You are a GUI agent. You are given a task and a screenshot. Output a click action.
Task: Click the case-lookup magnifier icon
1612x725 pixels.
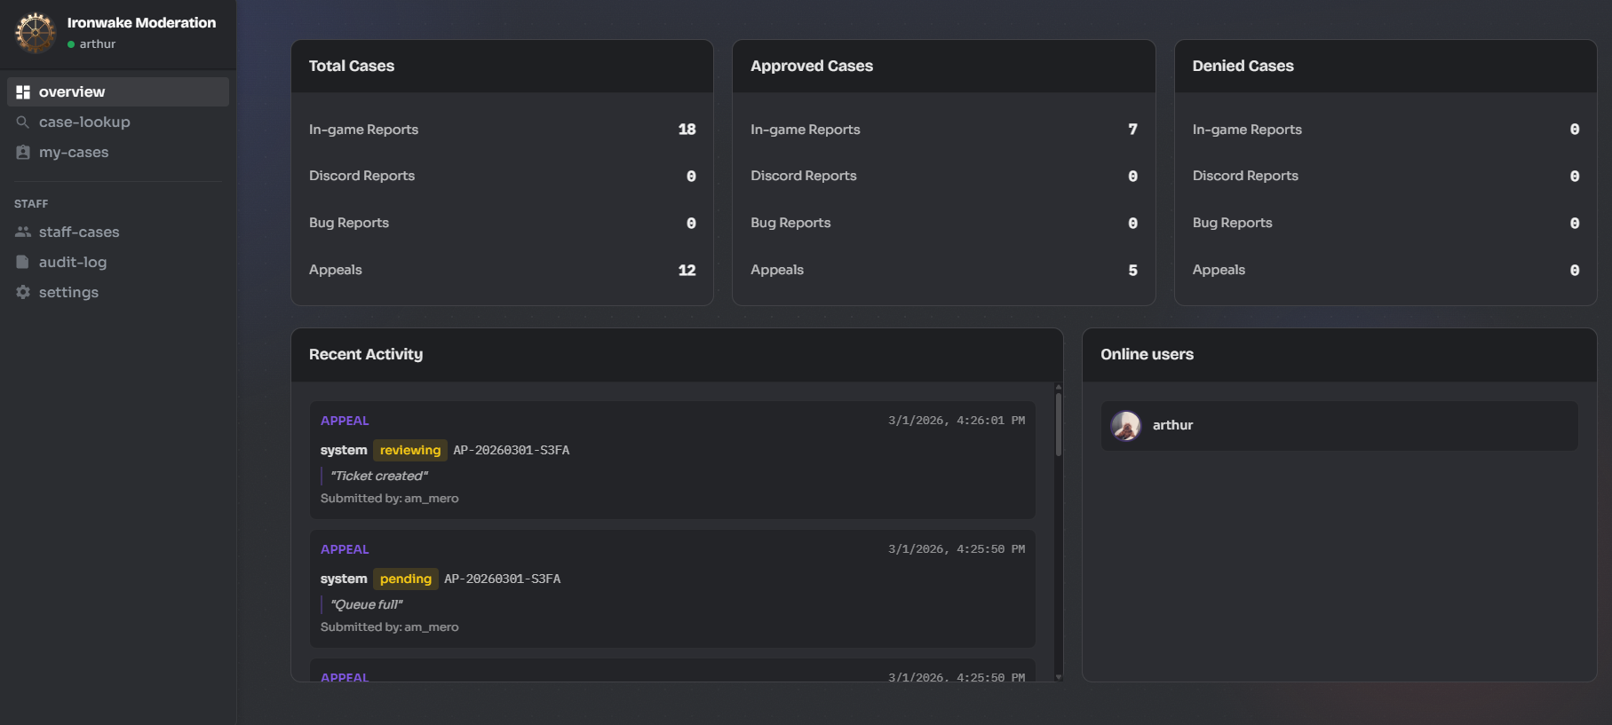(23, 122)
